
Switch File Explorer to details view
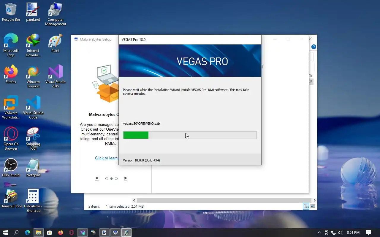(306, 206)
